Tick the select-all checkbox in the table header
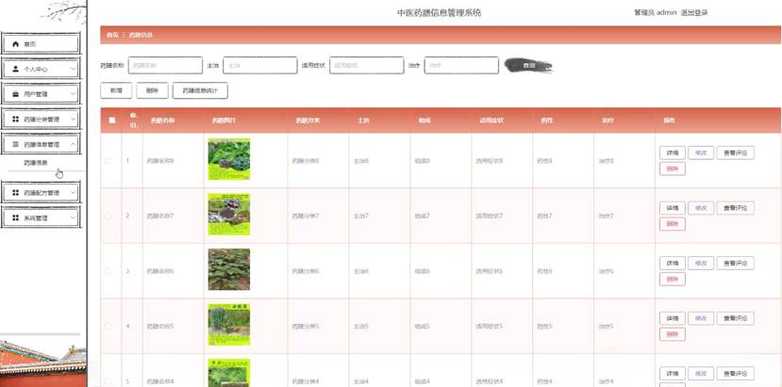The image size is (782, 387). [111, 120]
